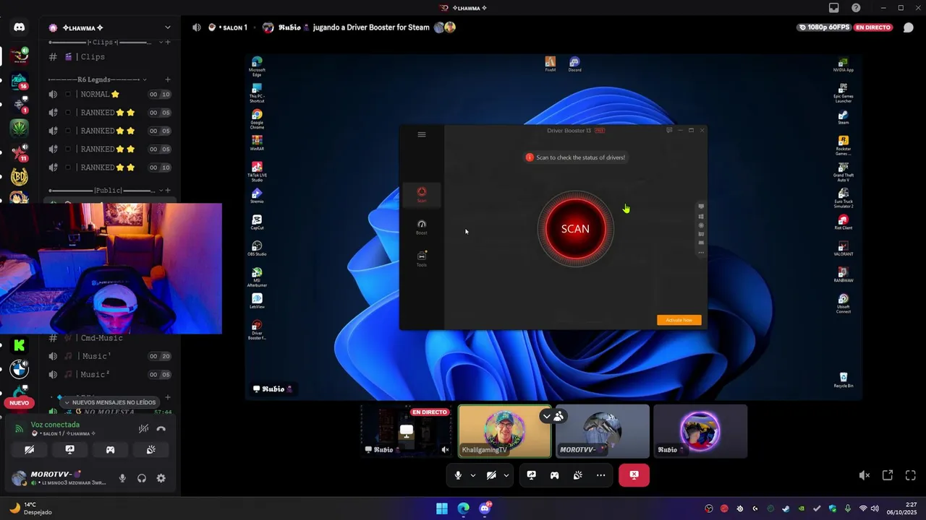This screenshot has width=926, height=520.
Task: Unmute the stream volume at the bottom right
Action: coord(864,475)
